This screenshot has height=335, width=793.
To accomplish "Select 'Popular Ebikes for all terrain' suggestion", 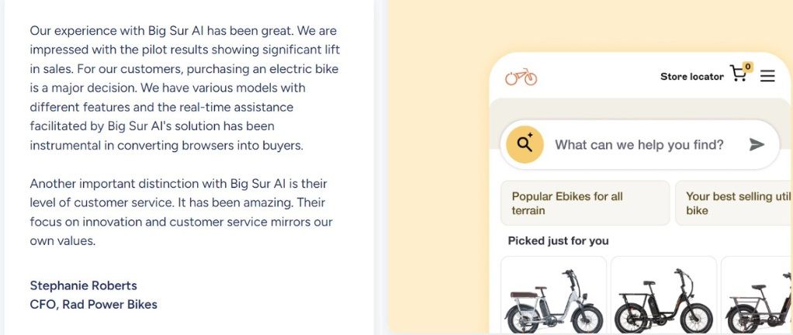I will coord(585,203).
